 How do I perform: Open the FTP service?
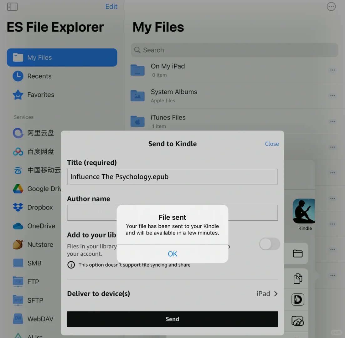(x=26, y=282)
